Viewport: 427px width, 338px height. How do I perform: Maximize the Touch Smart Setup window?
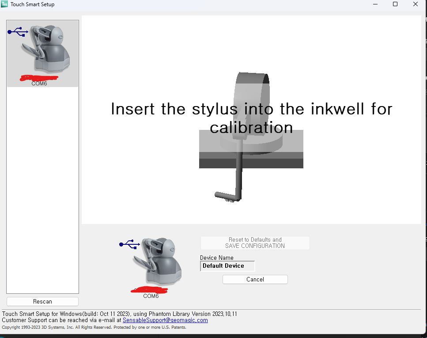(395, 4)
